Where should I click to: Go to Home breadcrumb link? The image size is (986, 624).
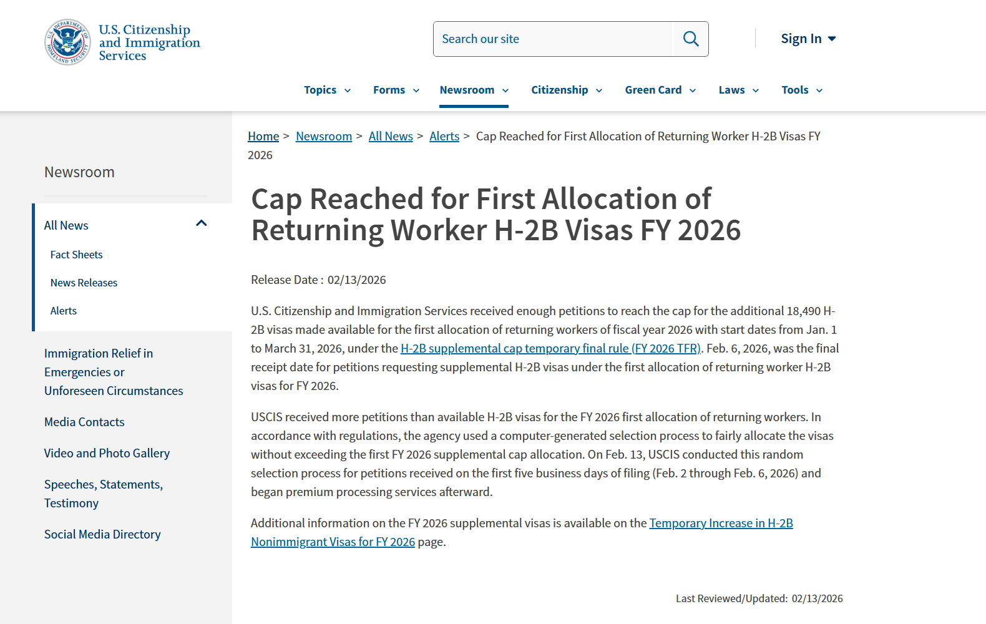(x=263, y=136)
